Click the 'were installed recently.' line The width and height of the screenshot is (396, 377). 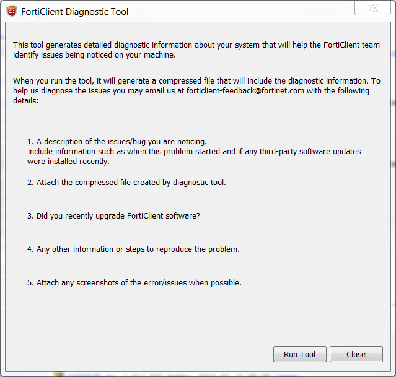(x=68, y=161)
